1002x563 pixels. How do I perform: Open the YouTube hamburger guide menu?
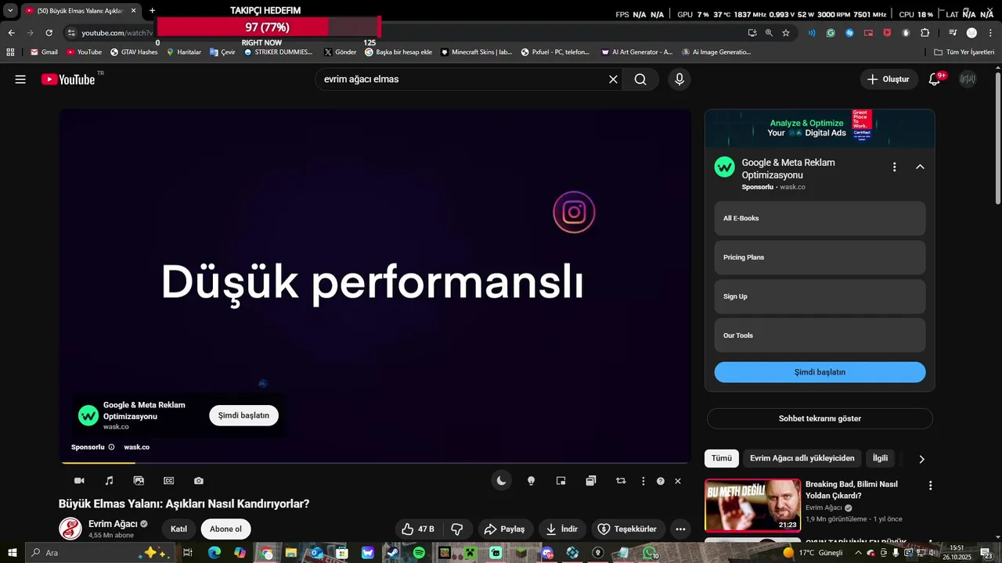(x=20, y=79)
